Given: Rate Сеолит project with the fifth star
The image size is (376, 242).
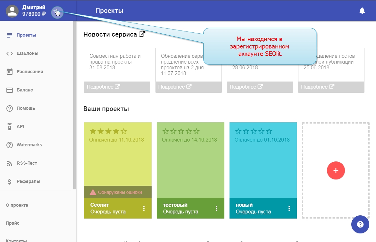Looking at the screenshot, I should click(x=124, y=131).
